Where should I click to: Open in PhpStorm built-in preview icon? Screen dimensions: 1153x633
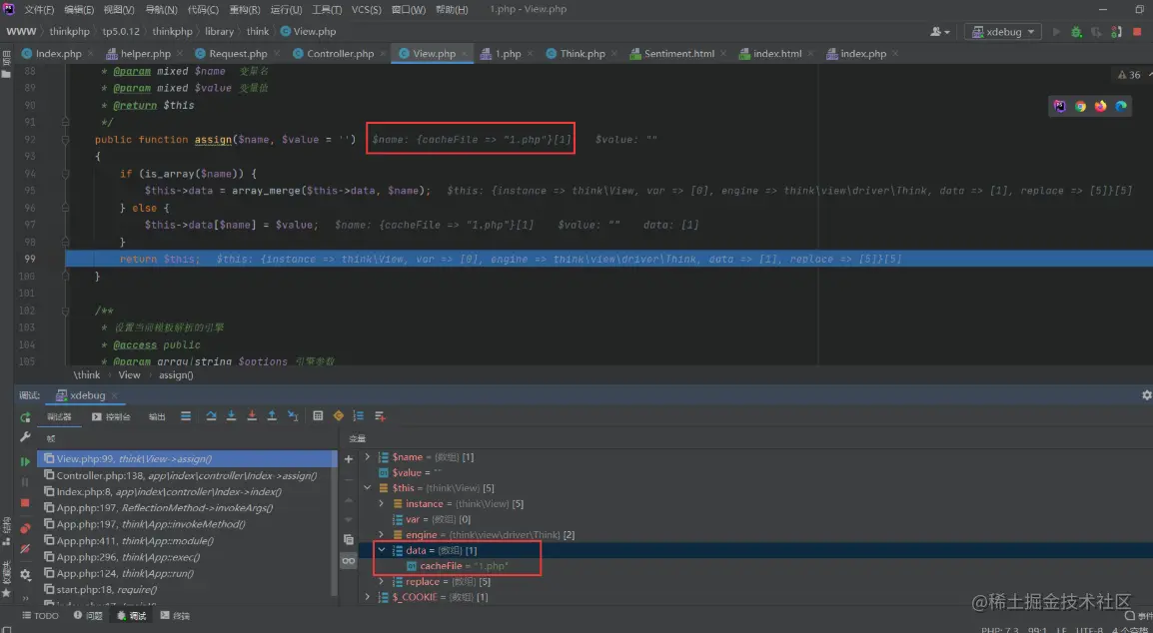coord(1060,106)
